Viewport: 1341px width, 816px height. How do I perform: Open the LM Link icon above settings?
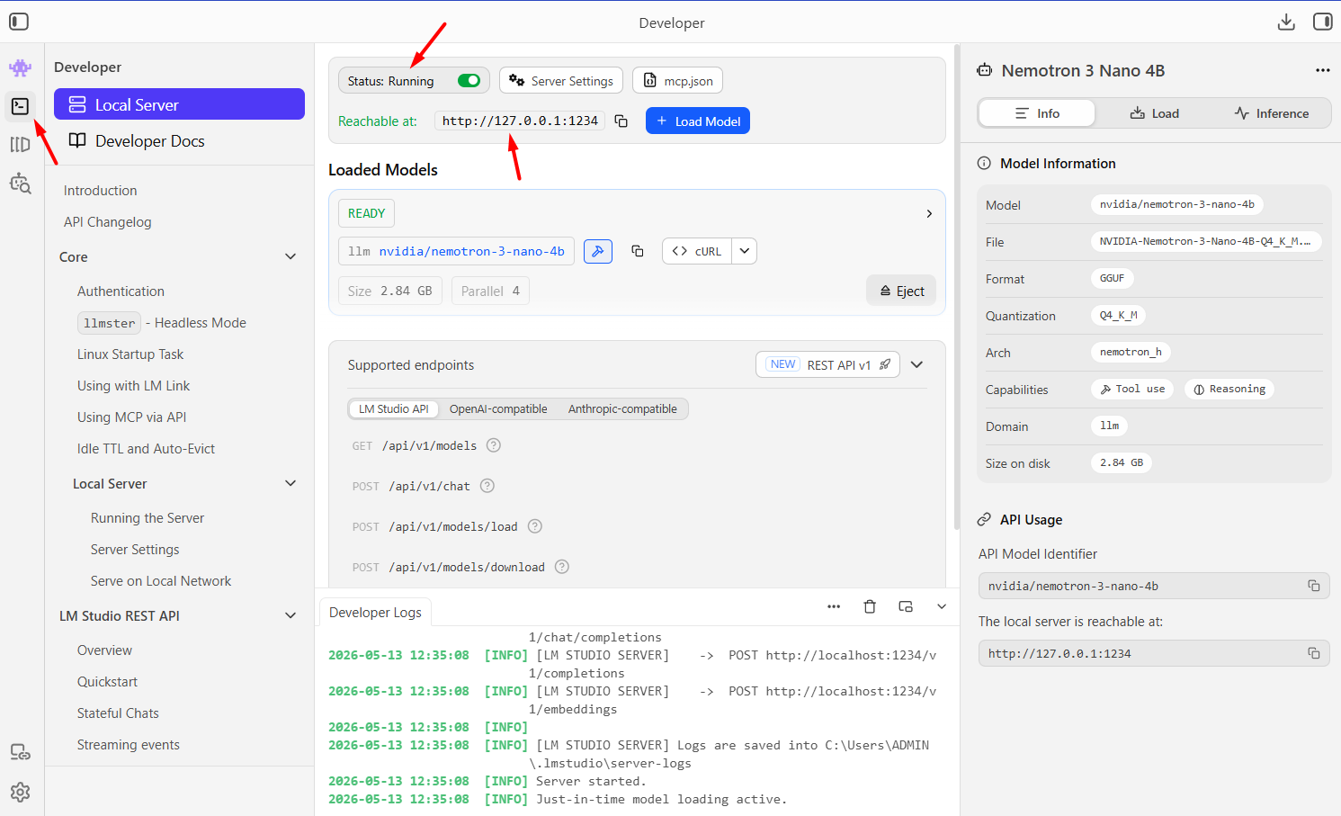click(20, 752)
